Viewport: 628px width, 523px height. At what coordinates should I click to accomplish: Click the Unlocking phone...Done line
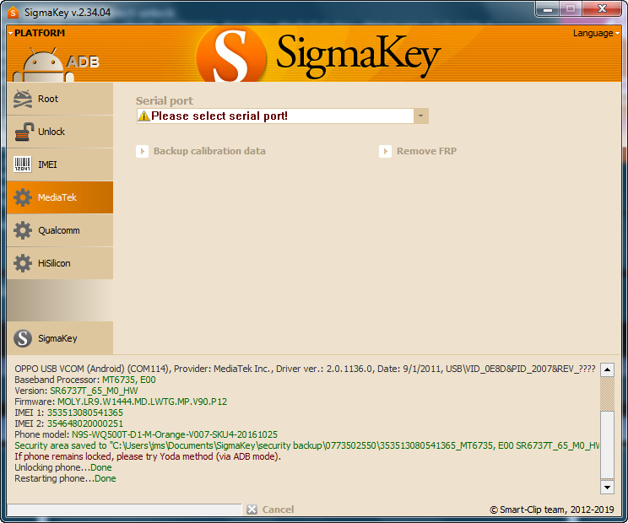62,467
